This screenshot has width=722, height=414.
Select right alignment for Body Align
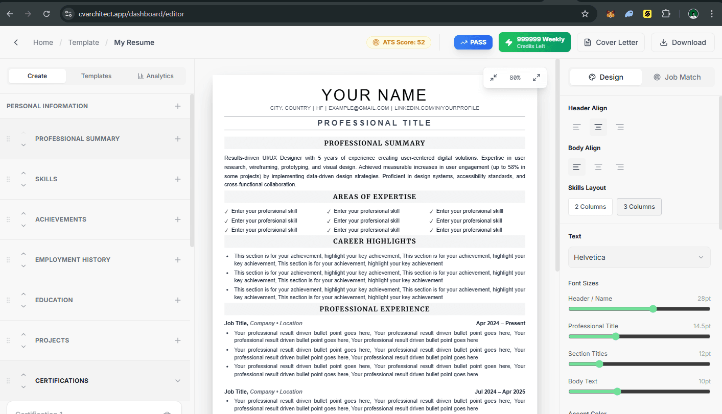click(620, 167)
